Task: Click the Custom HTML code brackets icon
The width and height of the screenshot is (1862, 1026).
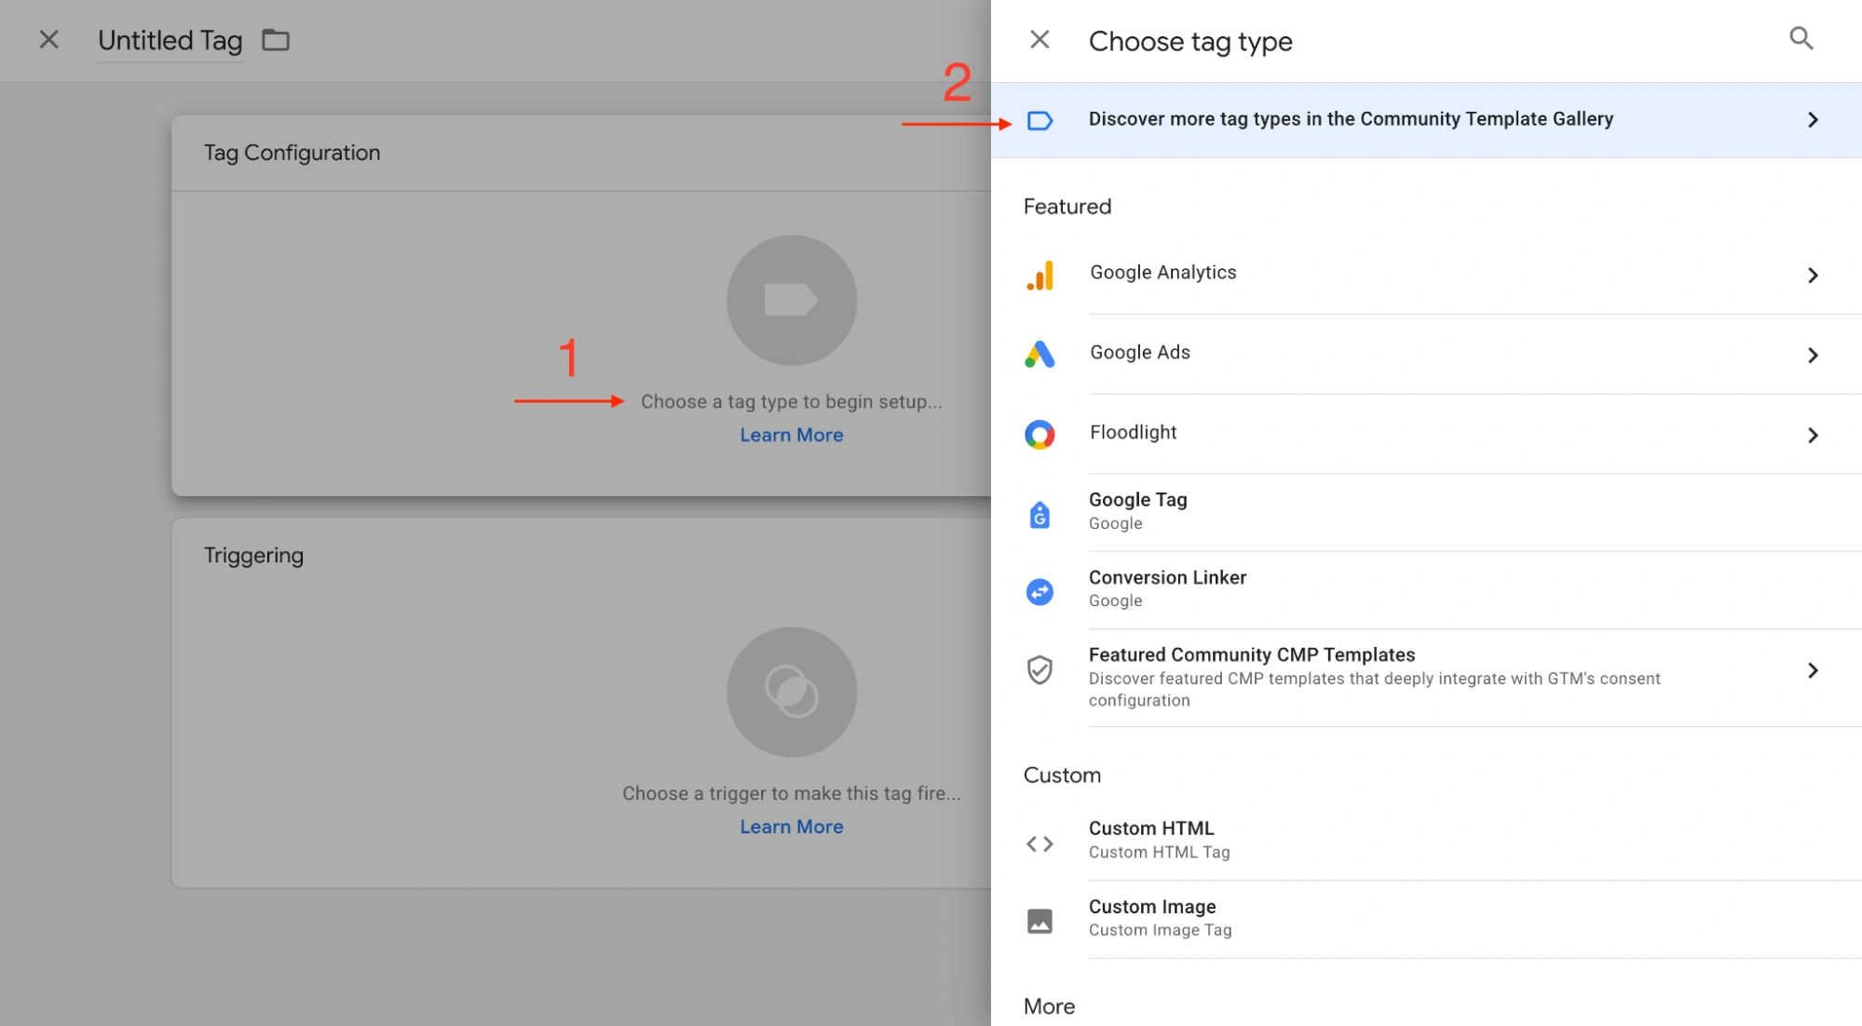Action: coord(1040,844)
